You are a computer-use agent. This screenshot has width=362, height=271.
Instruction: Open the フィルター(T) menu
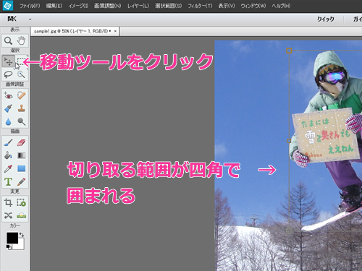200,6
